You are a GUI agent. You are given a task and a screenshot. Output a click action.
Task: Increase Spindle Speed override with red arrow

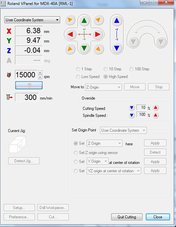click(155, 115)
